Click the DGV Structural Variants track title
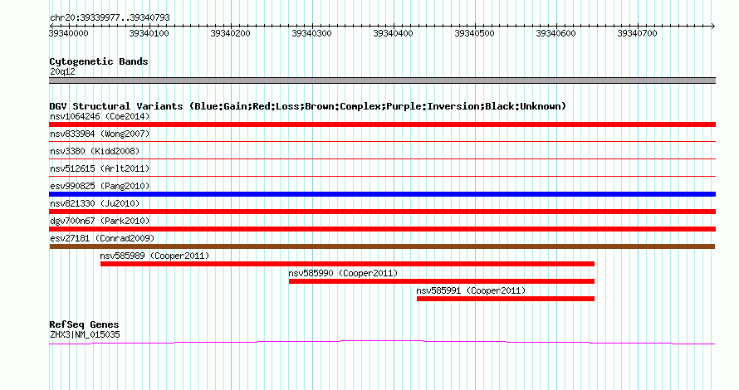739x390 pixels. coord(308,106)
